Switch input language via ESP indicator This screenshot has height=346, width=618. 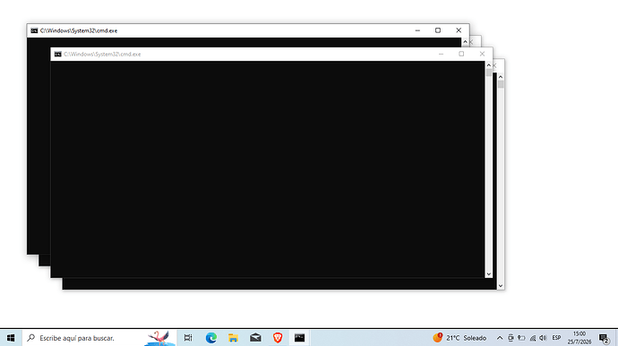click(x=556, y=338)
